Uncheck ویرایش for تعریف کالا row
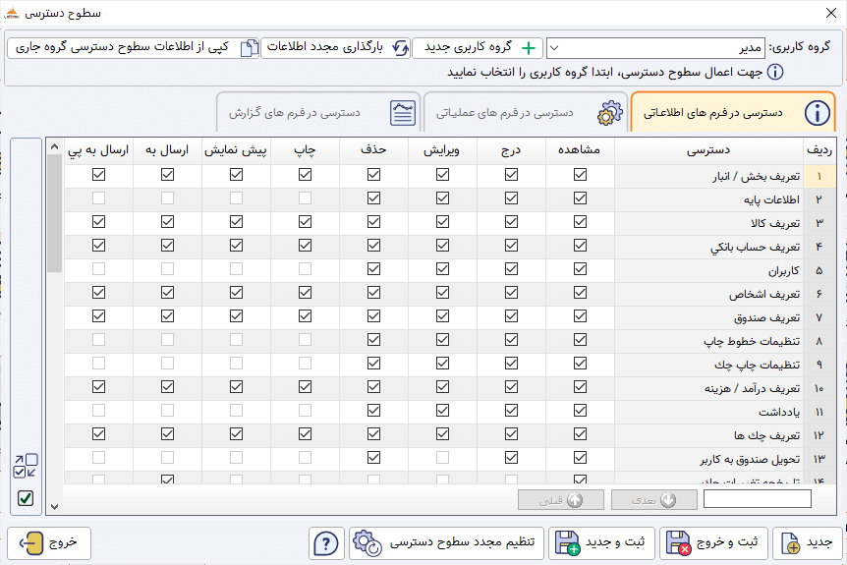The height and width of the screenshot is (565, 847). point(442,221)
